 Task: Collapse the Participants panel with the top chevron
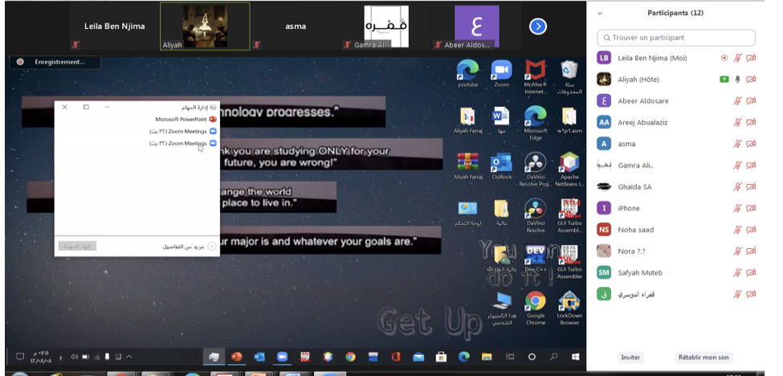coord(600,14)
